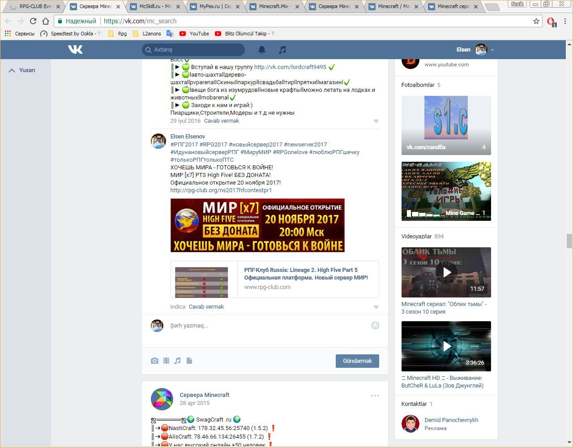
Task: Go to the Chrome home page
Action: click(x=45, y=21)
